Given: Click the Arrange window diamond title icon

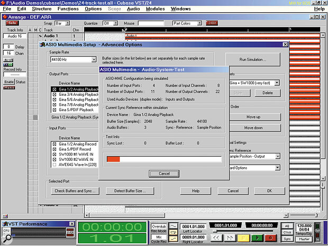Looking at the screenshot, I should click(x=5, y=17).
